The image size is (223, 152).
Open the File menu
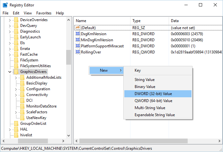click(x=5, y=13)
